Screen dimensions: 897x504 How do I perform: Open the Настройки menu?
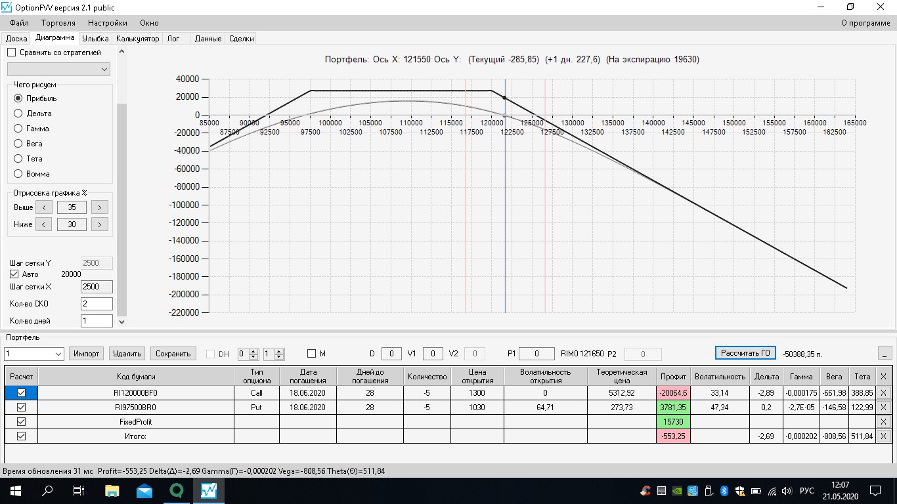point(108,23)
